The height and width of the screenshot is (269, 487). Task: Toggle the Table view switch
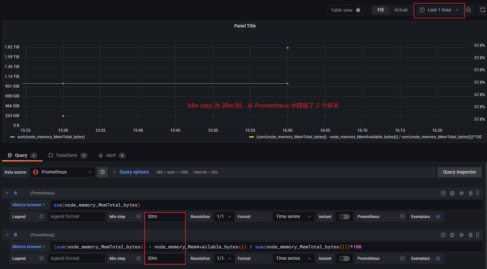[x=360, y=10]
